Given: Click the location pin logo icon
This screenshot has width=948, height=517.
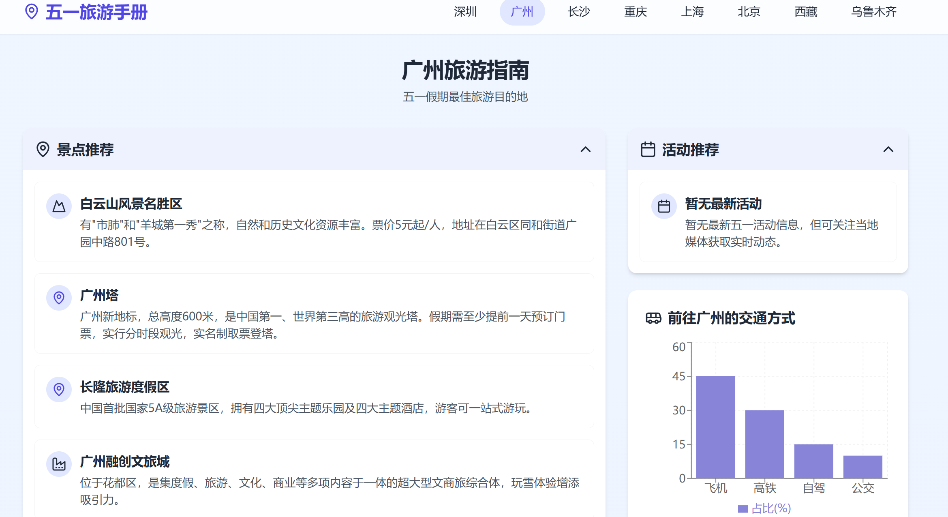Looking at the screenshot, I should pyautogui.click(x=31, y=12).
